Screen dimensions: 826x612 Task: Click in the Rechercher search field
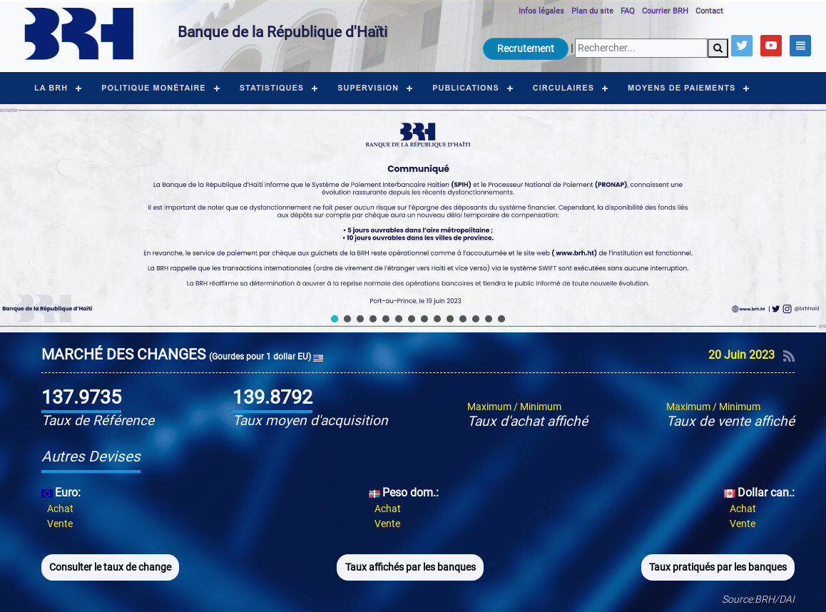tap(641, 48)
